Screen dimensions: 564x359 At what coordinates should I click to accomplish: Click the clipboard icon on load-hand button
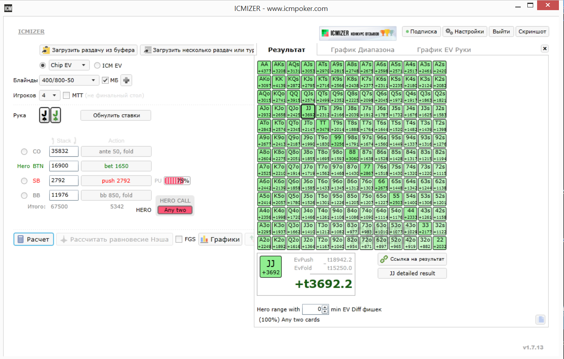(46, 50)
